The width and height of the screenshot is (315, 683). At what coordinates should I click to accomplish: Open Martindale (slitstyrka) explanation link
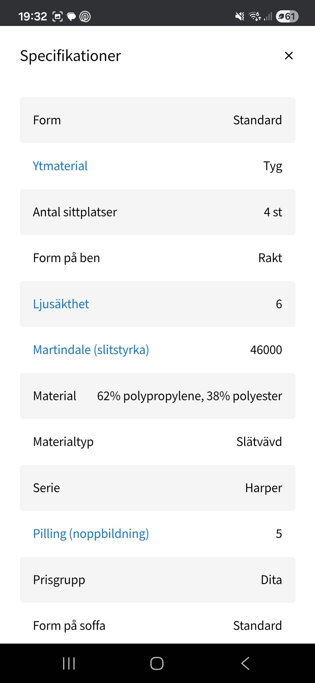91,350
